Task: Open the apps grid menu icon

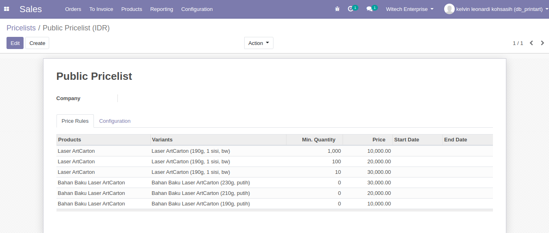Action: [7, 9]
